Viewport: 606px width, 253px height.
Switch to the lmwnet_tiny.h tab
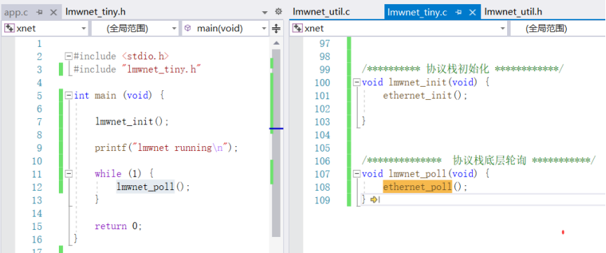pyautogui.click(x=95, y=12)
